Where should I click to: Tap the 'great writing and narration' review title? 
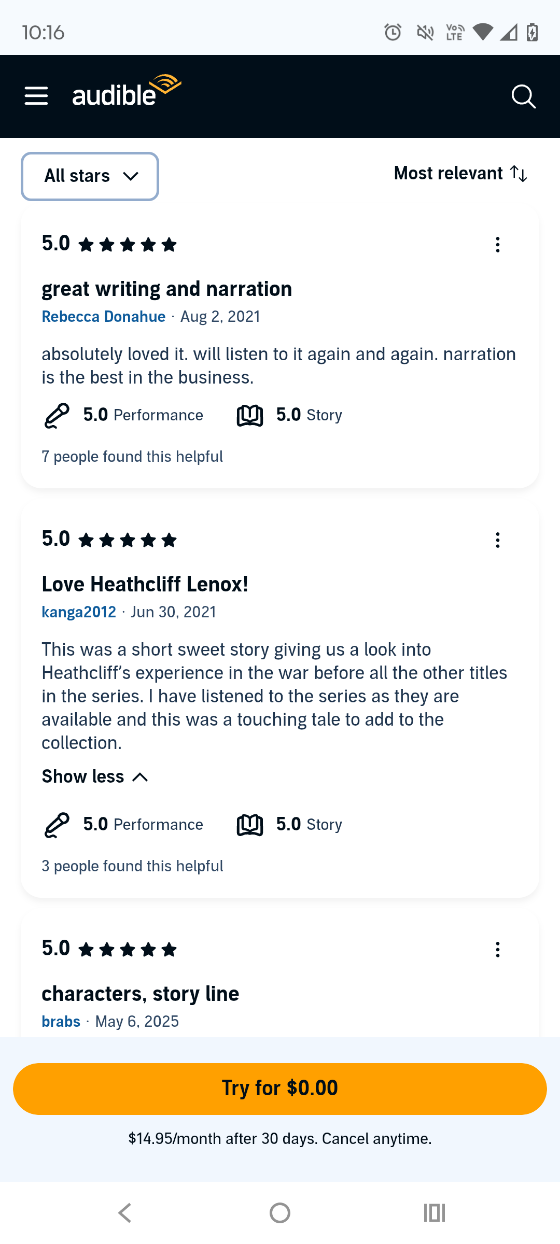(167, 289)
